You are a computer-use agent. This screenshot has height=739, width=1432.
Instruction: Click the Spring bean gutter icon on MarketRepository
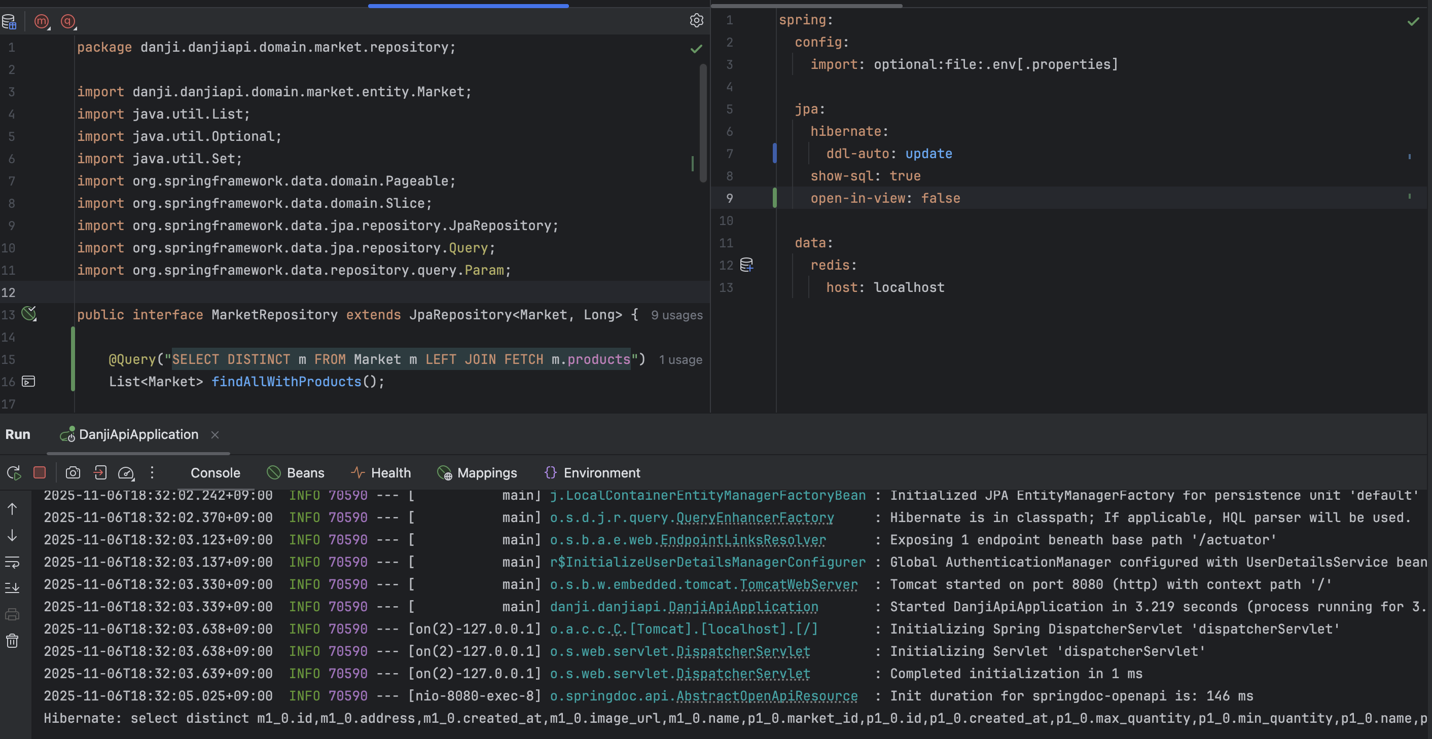point(29,314)
